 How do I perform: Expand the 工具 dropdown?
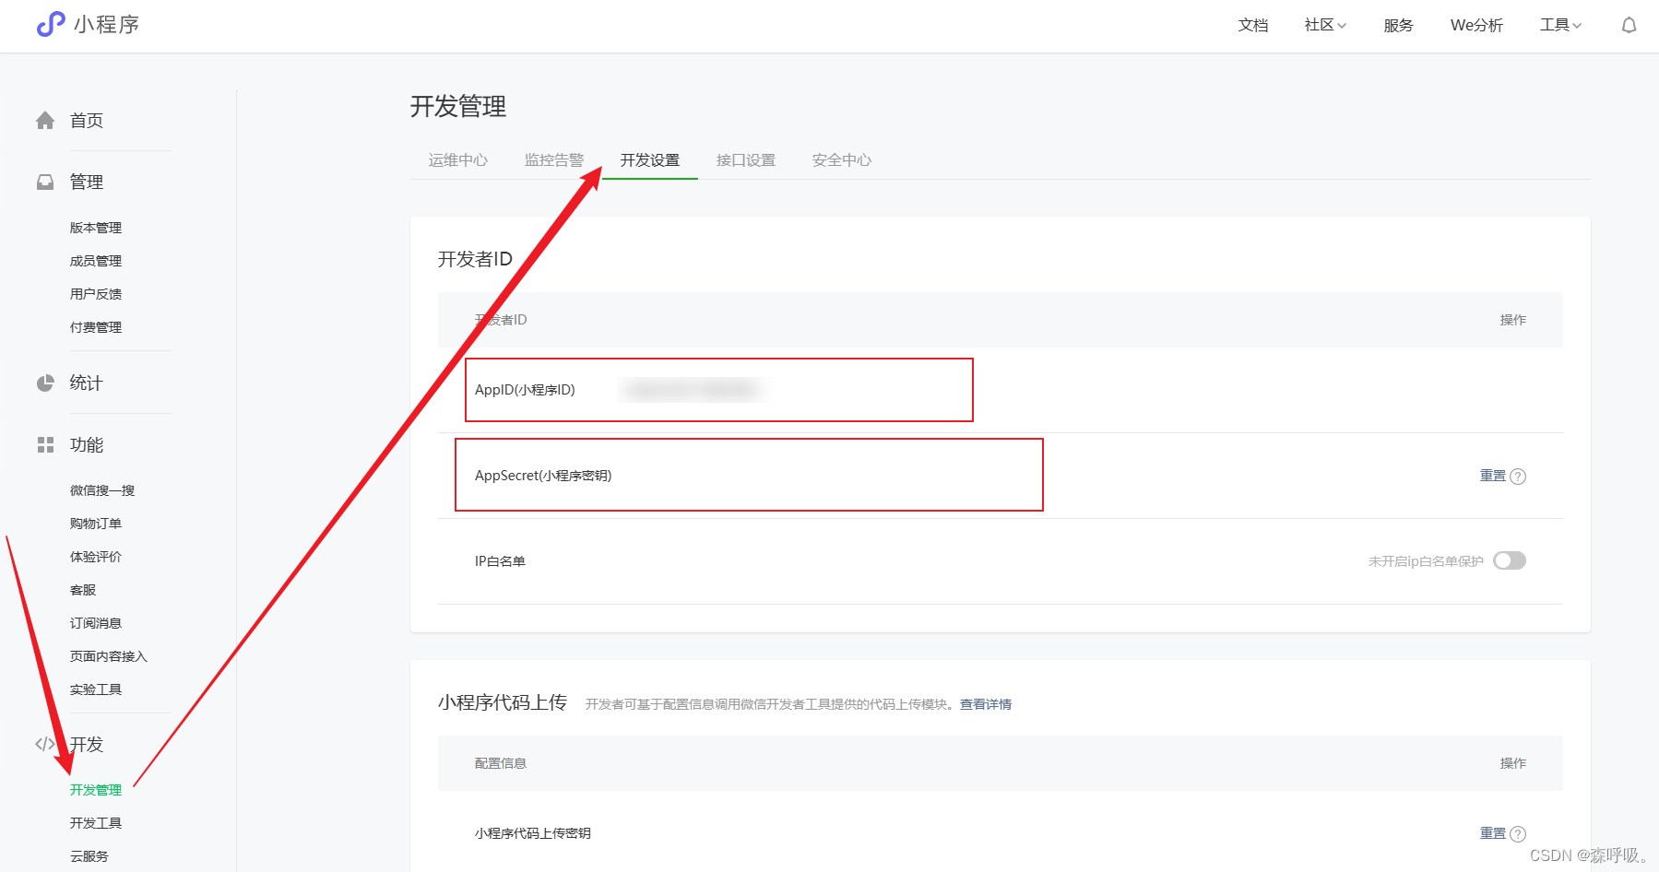click(1558, 25)
